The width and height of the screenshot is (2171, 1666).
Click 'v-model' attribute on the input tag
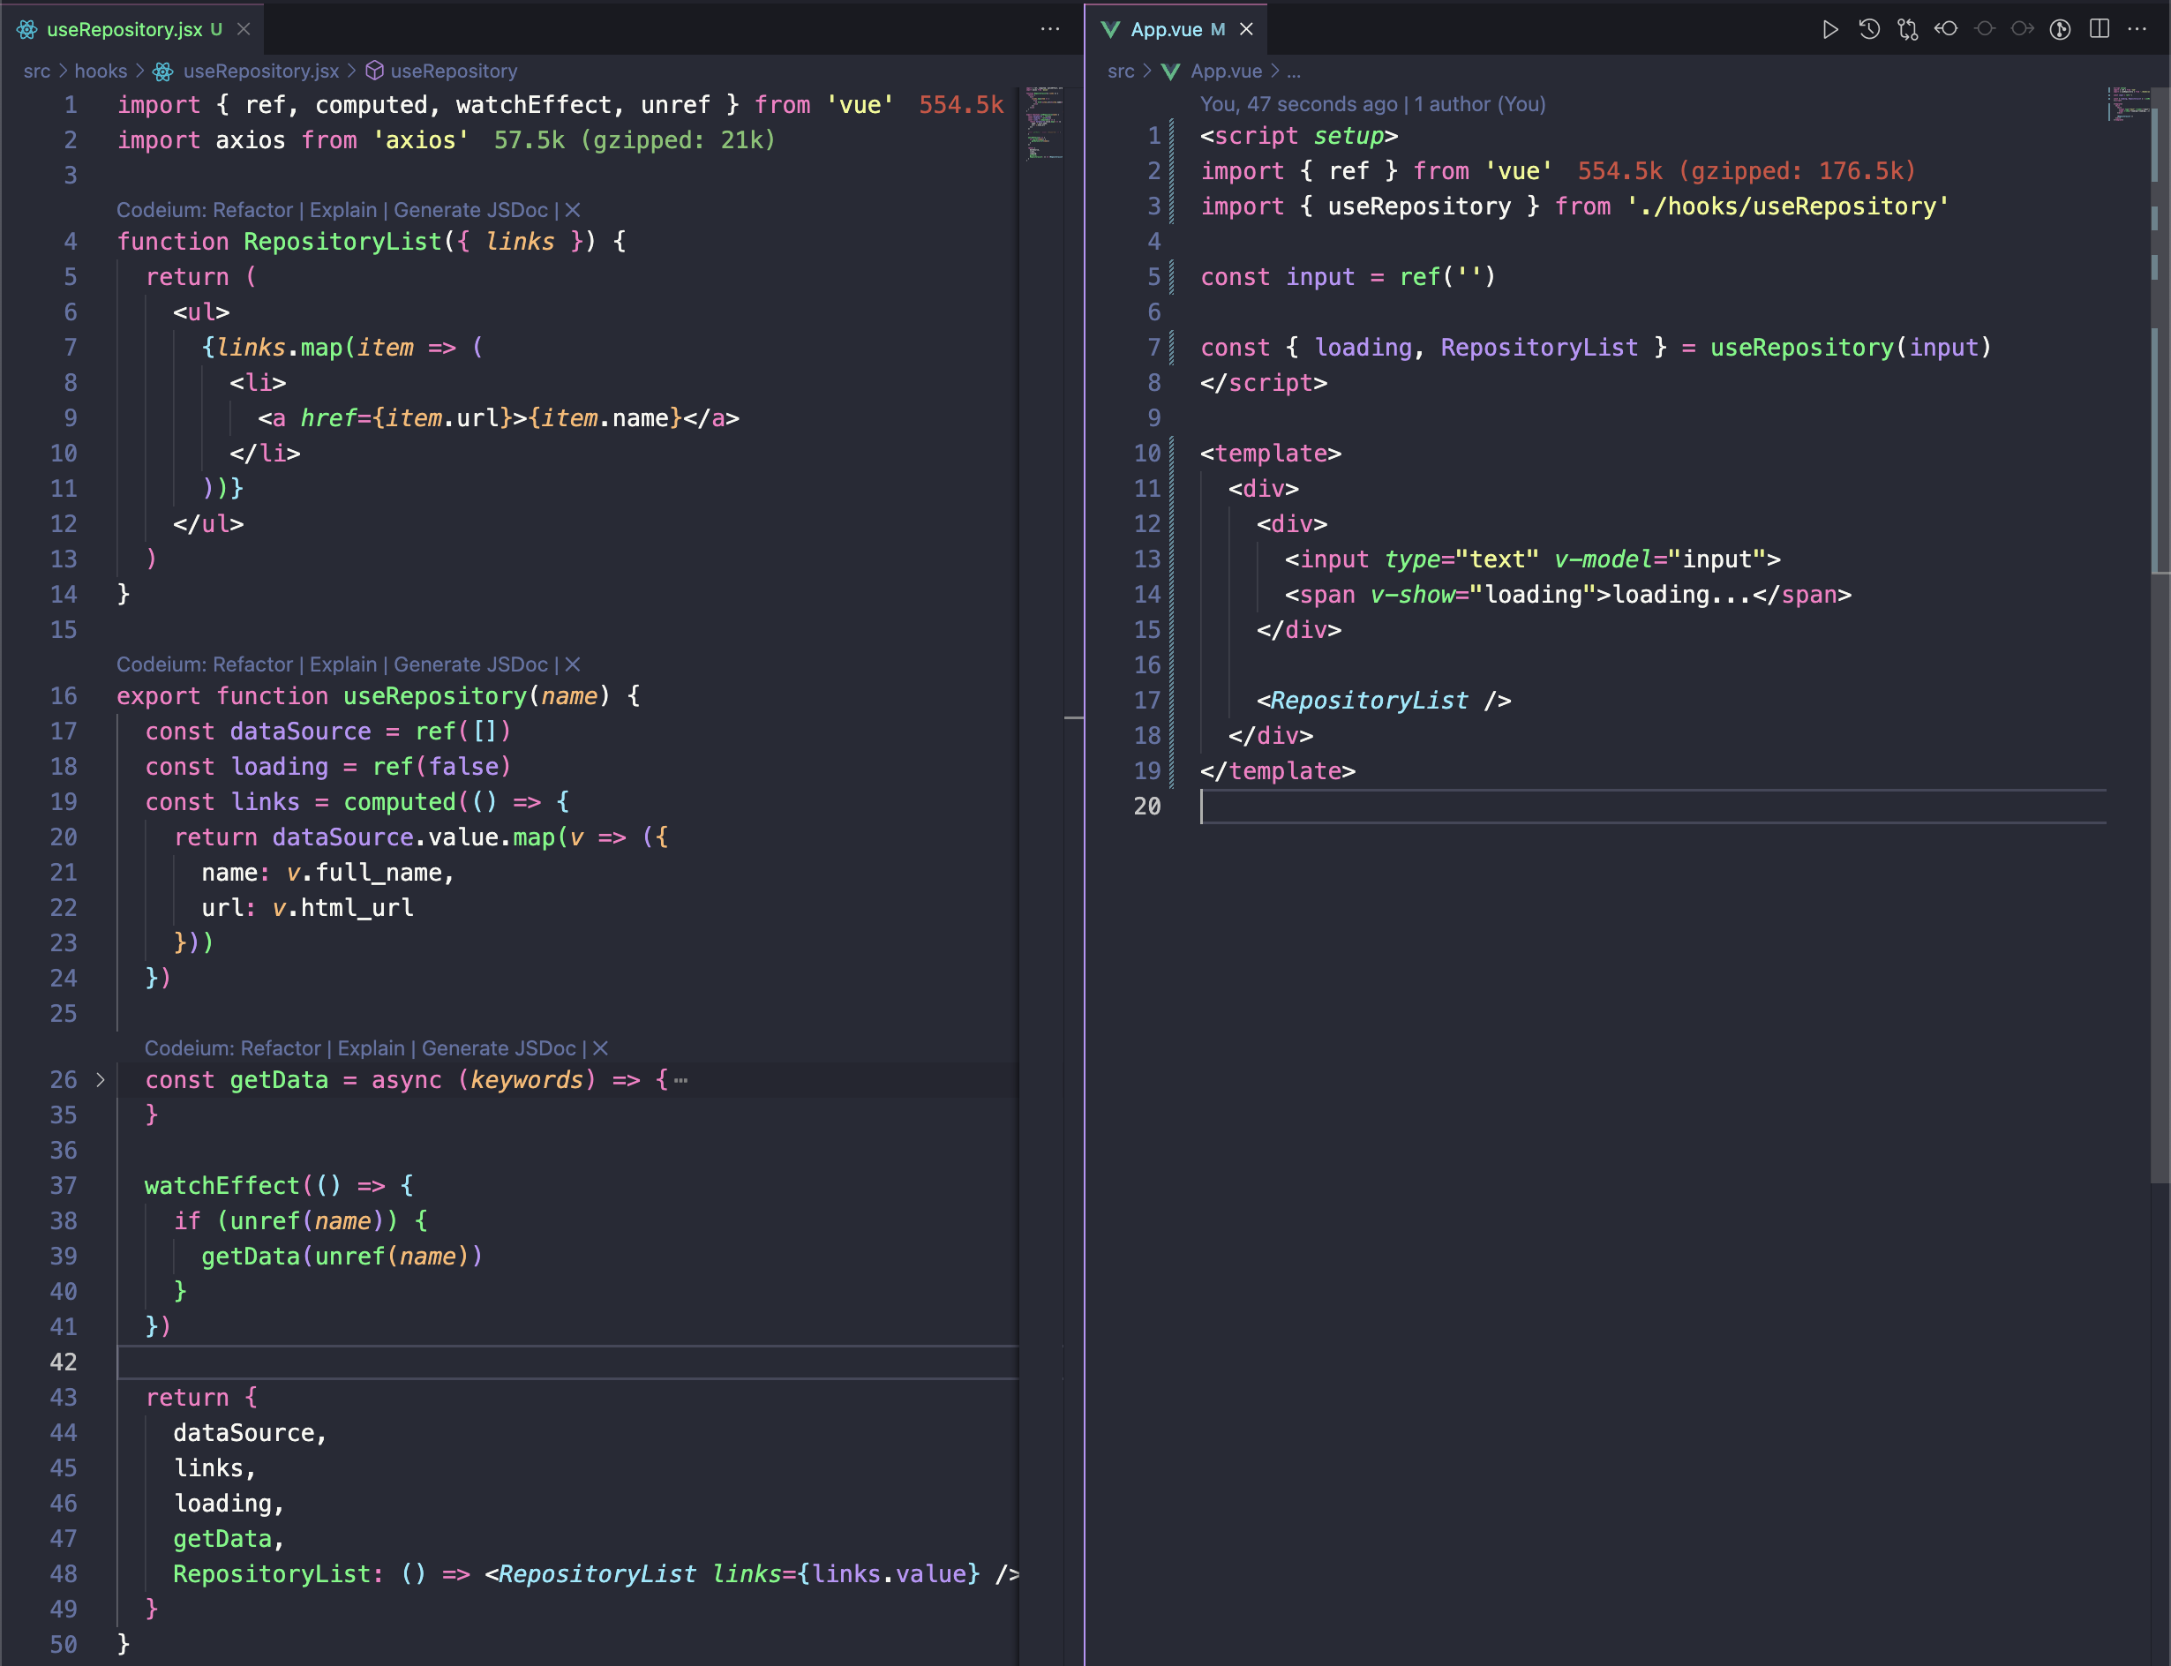(1603, 559)
